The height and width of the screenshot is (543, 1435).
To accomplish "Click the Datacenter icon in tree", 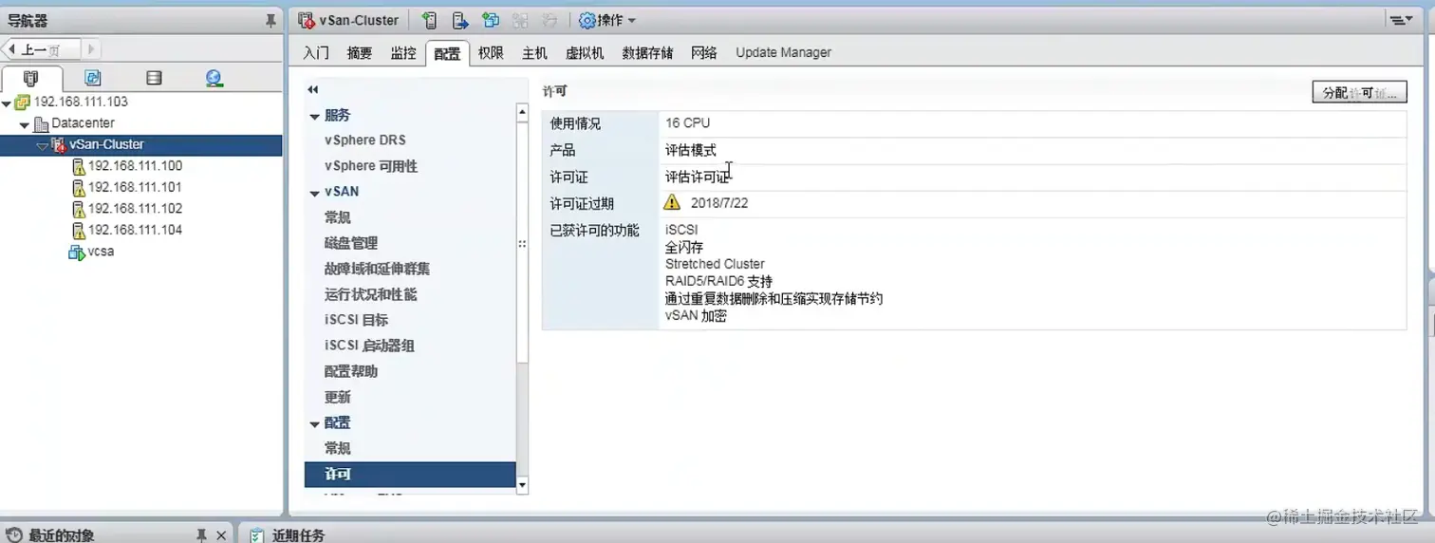I will [41, 123].
